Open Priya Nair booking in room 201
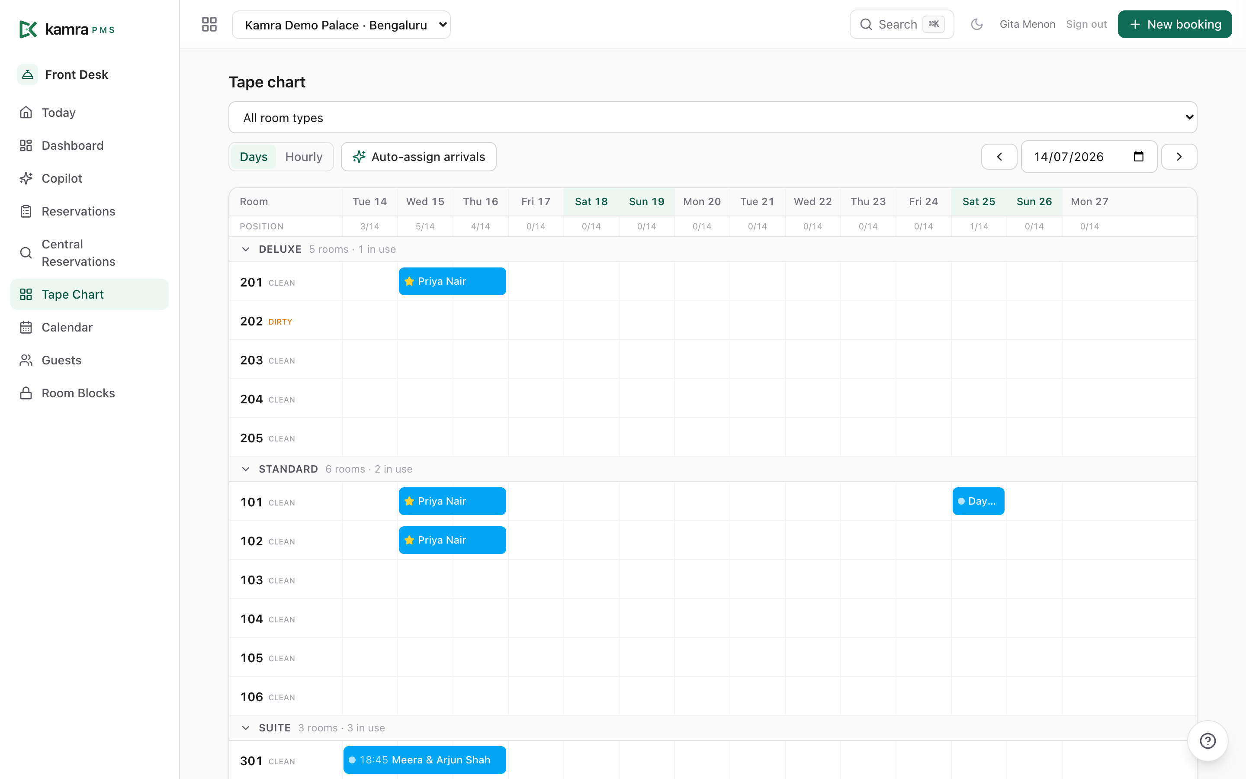This screenshot has width=1246, height=779. 452,281
